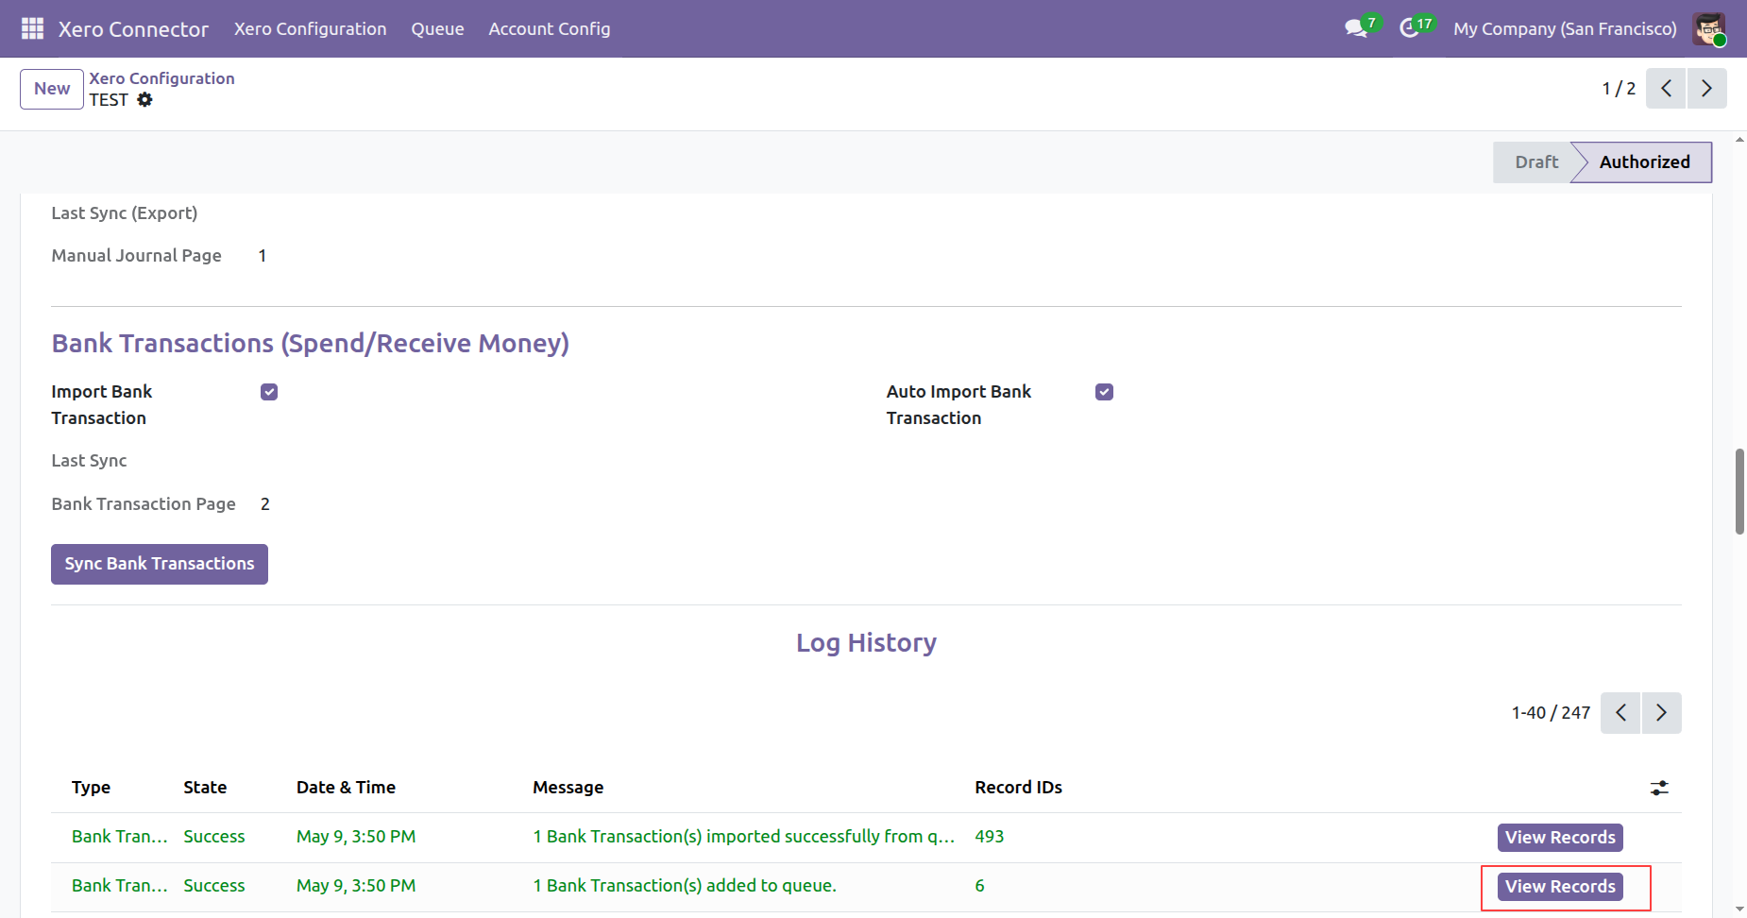Image resolution: width=1747 pixels, height=918 pixels.
Task: Click the Message column header
Action: [568, 788]
